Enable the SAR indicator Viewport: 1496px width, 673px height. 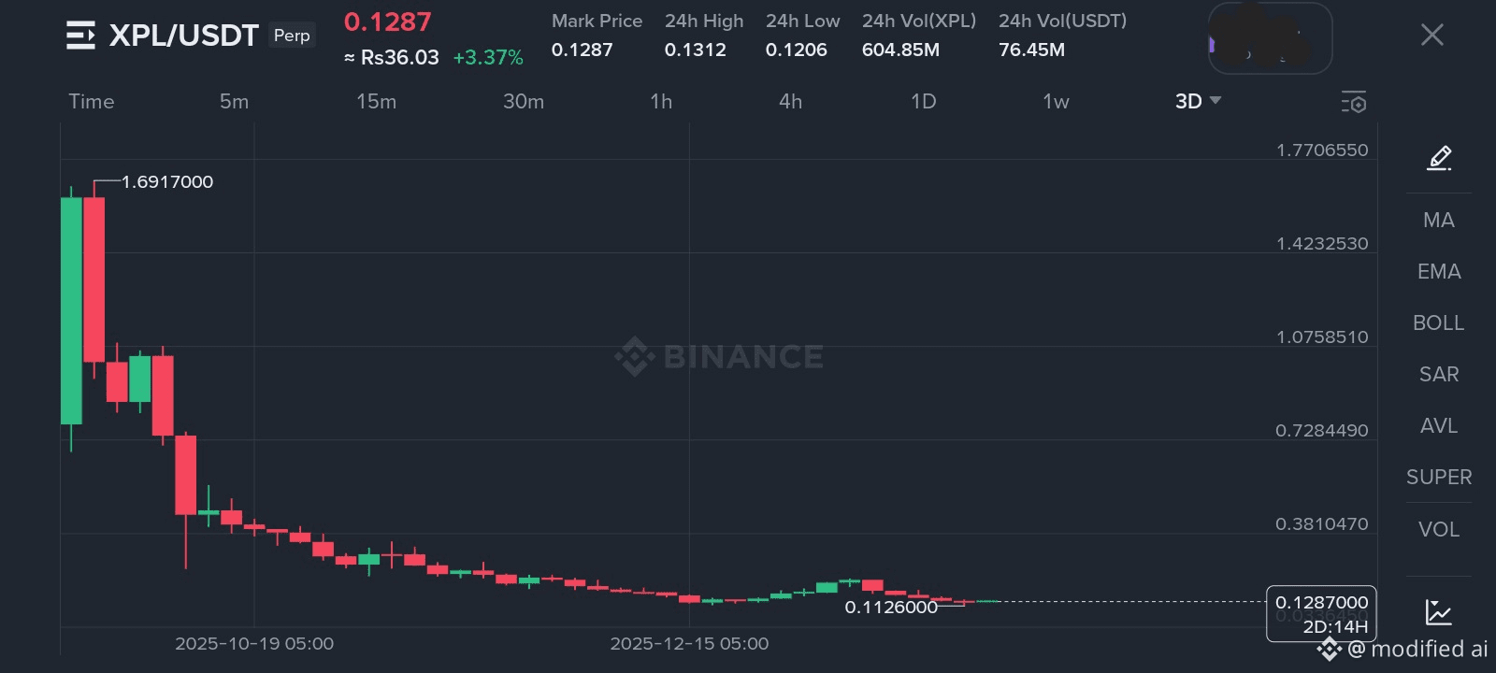(1438, 375)
